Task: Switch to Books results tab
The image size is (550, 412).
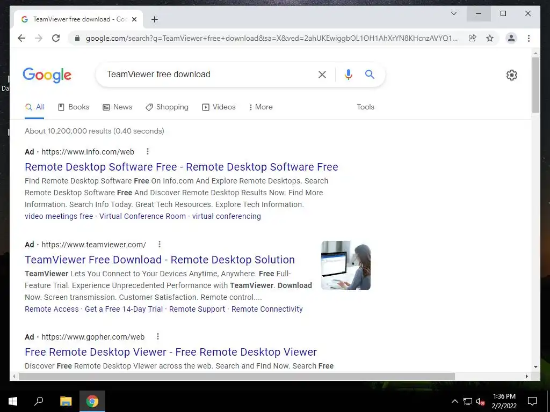Action: click(x=73, y=107)
